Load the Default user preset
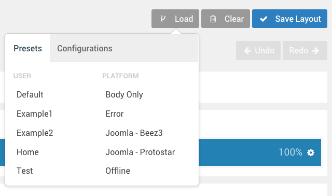Viewport: 332px width, 196px height. point(30,94)
